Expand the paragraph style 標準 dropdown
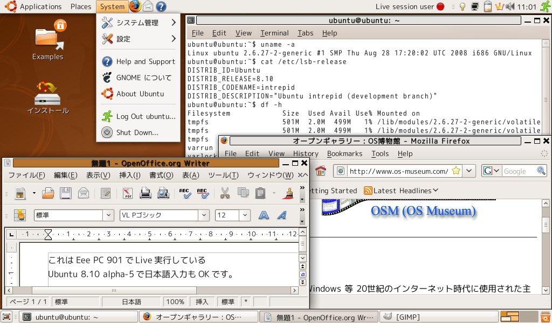Screen dimensions: 552x323 click(108, 215)
